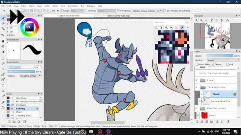Viewport: 241px width, 135px height.
Task: Expand more Reference window tools
Action: (188, 28)
